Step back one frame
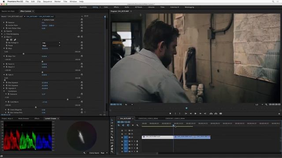 tap(191, 114)
